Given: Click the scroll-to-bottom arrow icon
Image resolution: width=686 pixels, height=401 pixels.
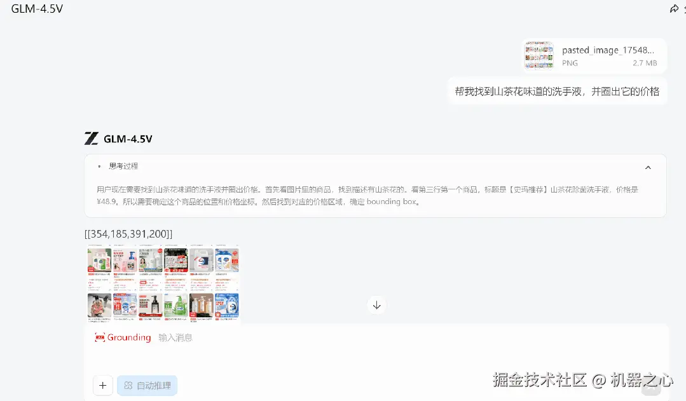Looking at the screenshot, I should (x=376, y=304).
